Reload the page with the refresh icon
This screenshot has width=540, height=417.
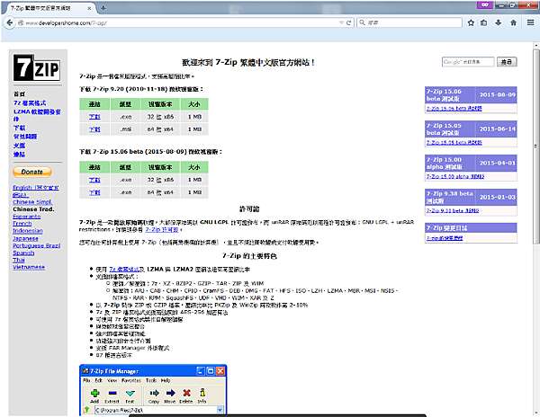[348, 22]
